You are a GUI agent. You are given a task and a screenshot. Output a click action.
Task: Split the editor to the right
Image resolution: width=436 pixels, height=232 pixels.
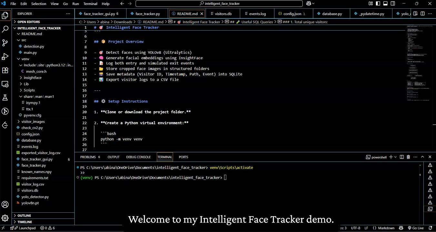(422, 14)
